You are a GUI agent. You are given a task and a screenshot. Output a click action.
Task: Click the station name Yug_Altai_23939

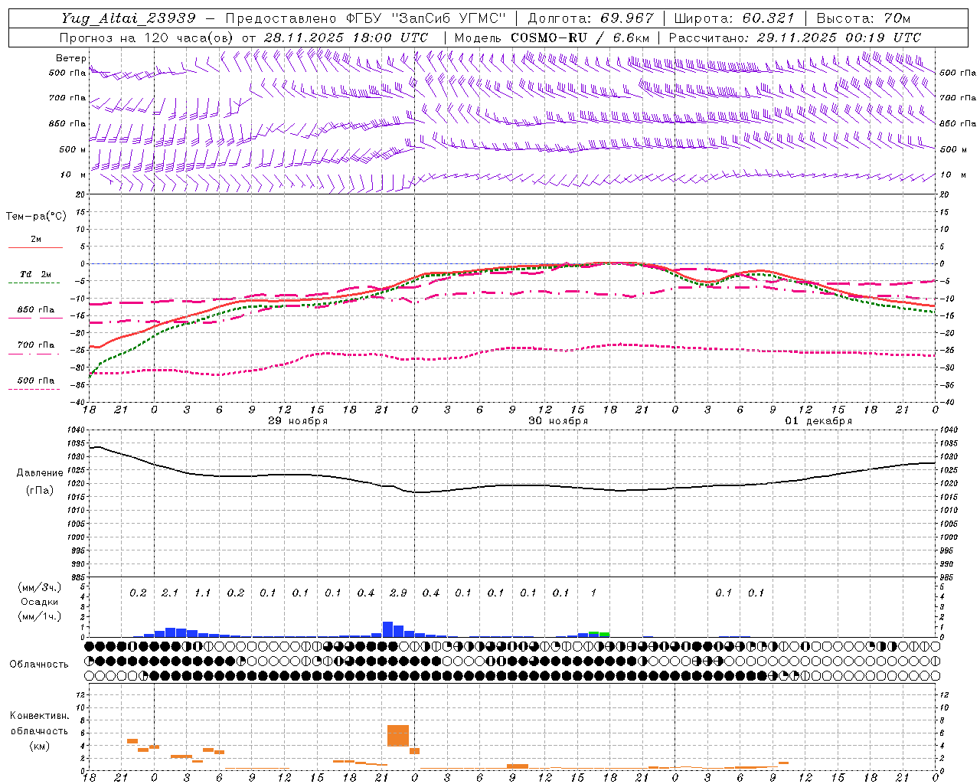129,18
